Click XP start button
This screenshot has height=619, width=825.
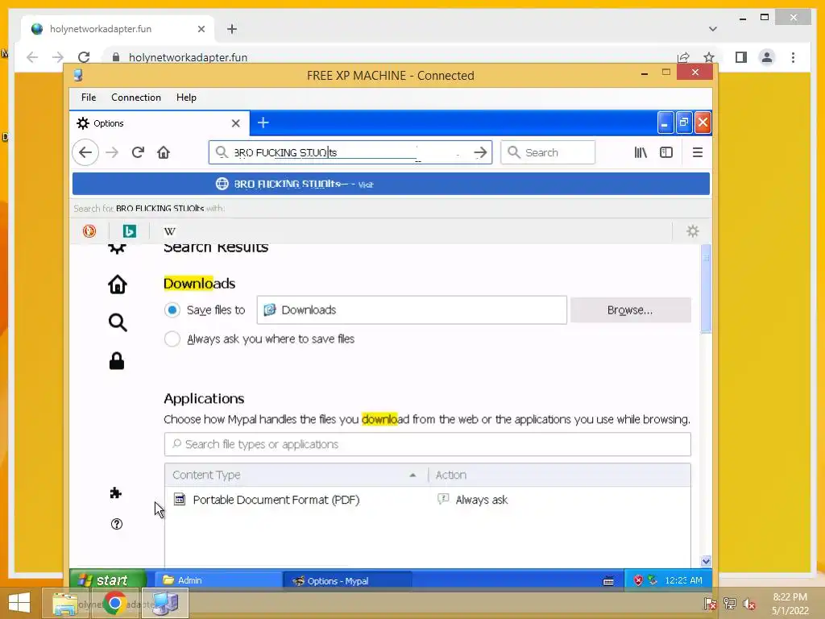[x=107, y=580]
